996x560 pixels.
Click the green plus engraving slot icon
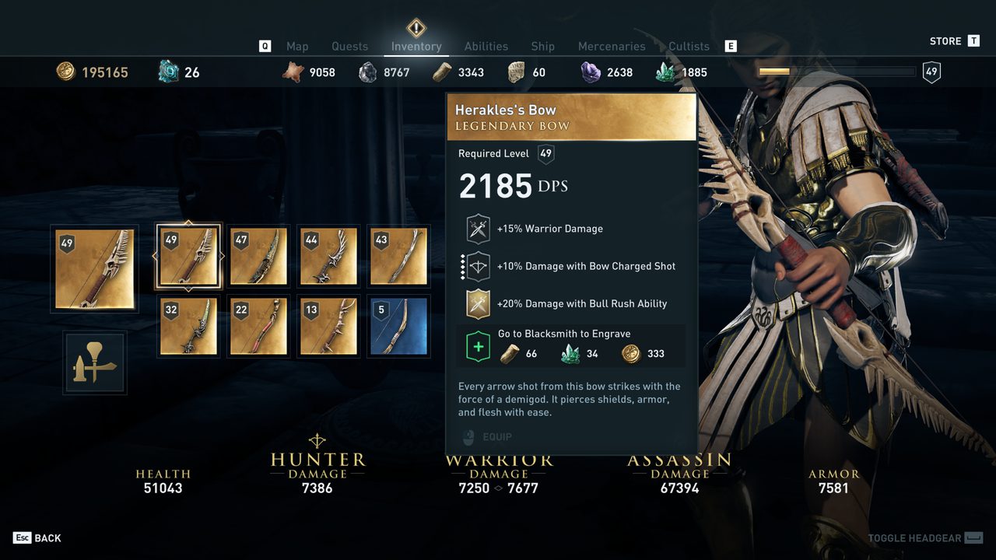tap(478, 346)
